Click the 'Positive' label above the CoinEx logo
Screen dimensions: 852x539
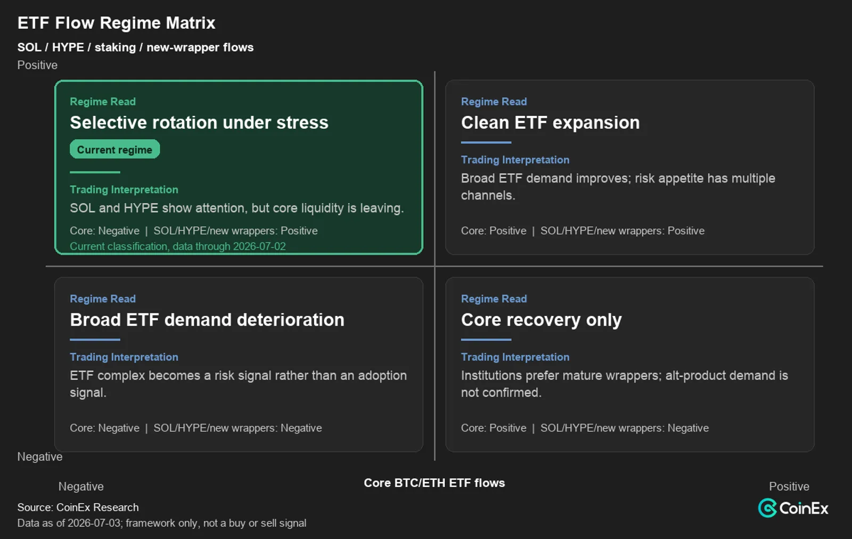pos(789,487)
